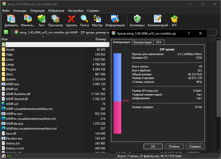Image resolution: width=221 pixels, height=159 pixels.
Task: Sort by the Имя column header
Action: 43,39
